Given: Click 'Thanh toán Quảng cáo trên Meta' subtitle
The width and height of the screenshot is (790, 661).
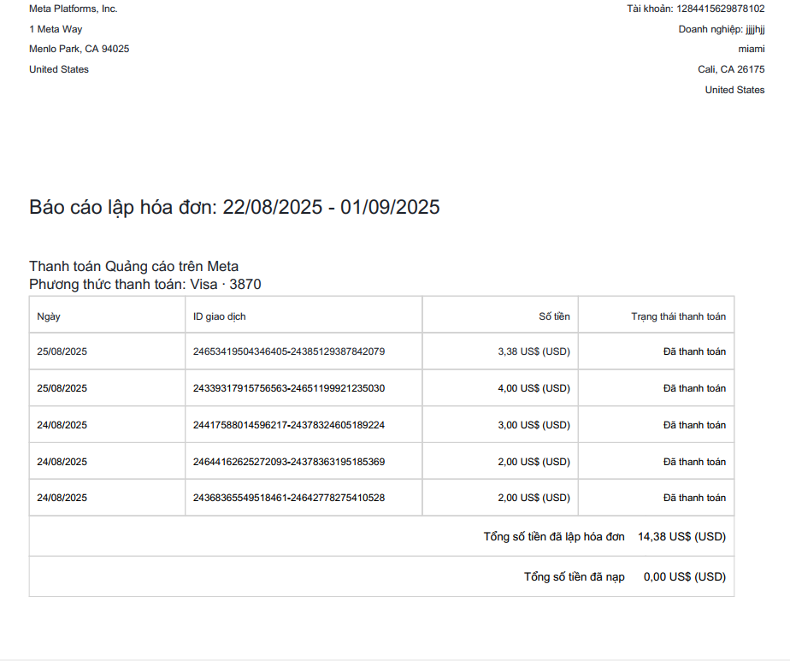Looking at the screenshot, I should pos(133,266).
